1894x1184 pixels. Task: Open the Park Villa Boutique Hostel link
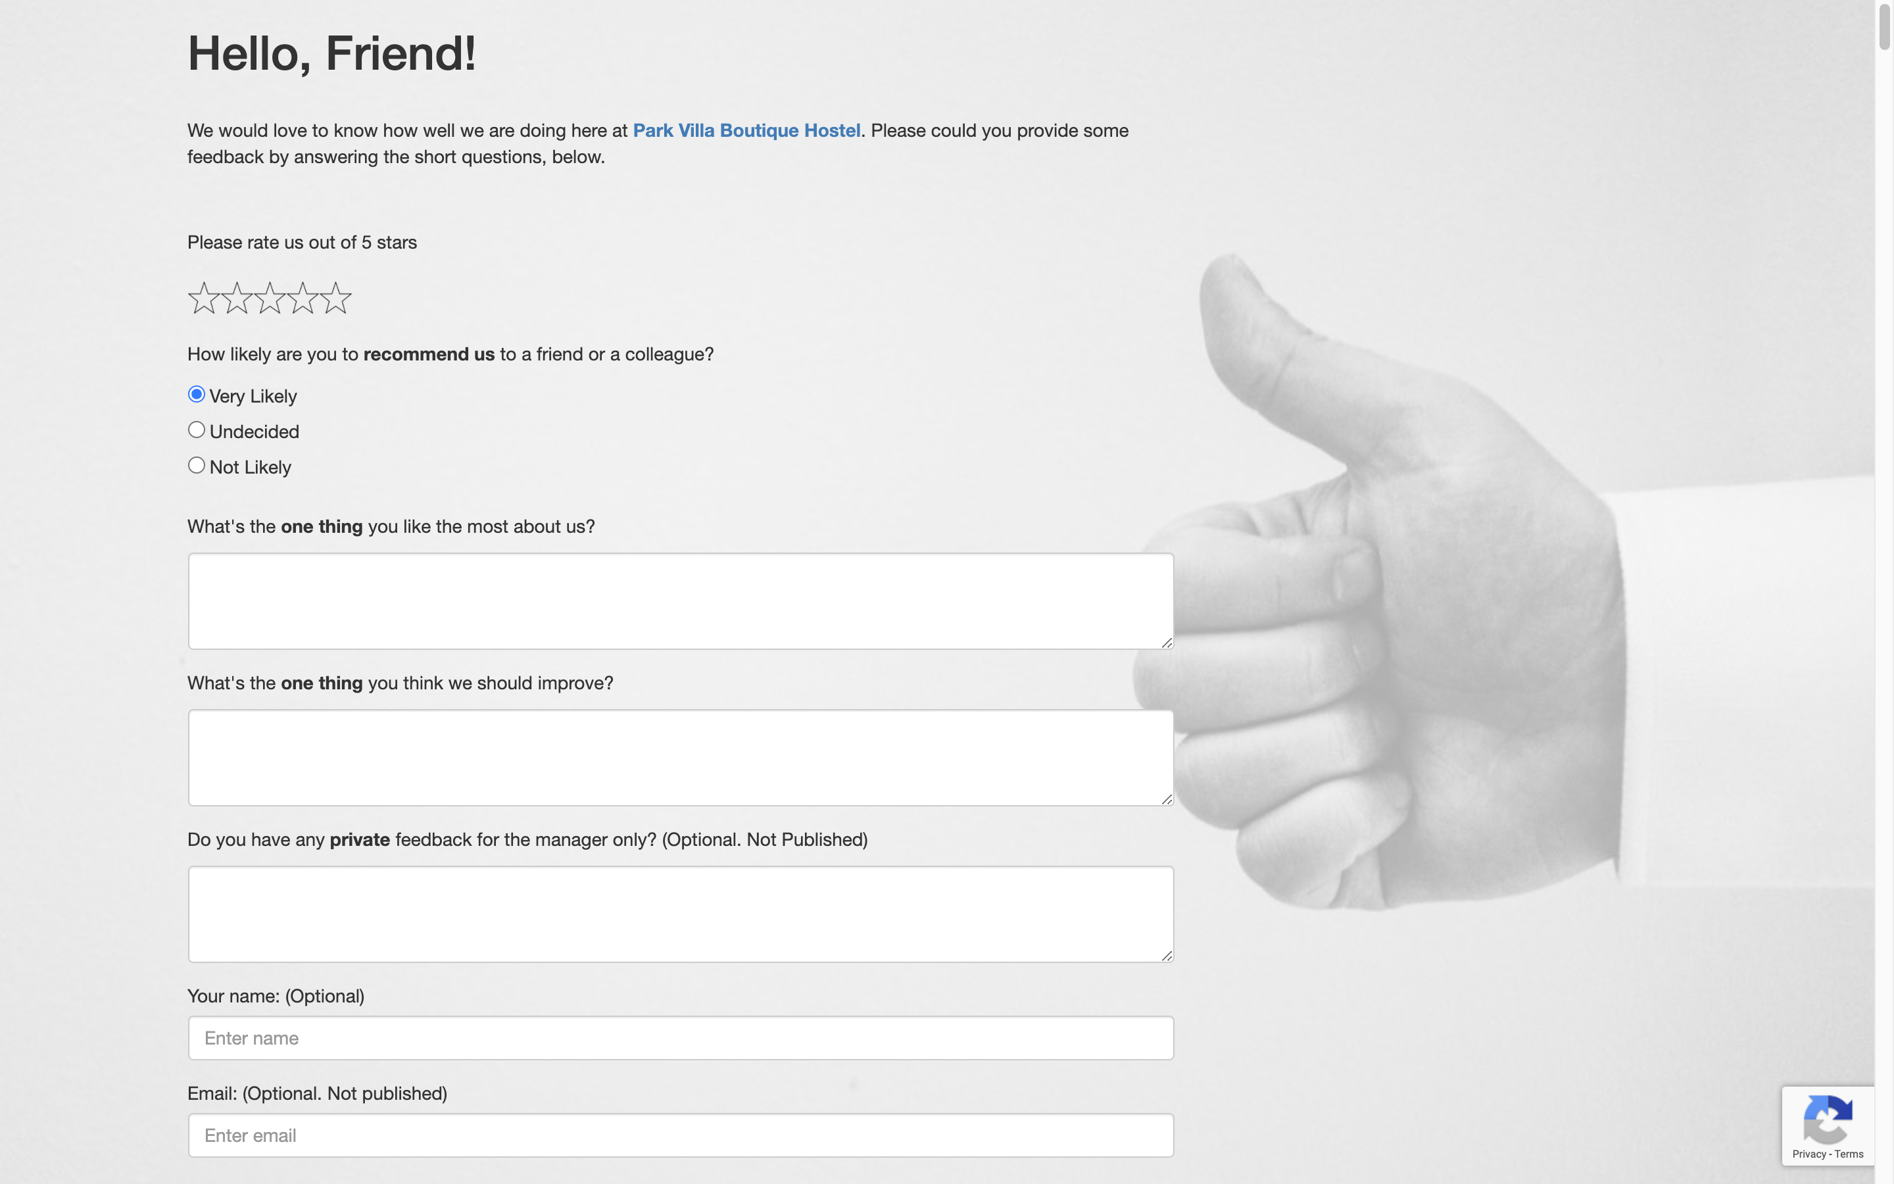click(746, 131)
